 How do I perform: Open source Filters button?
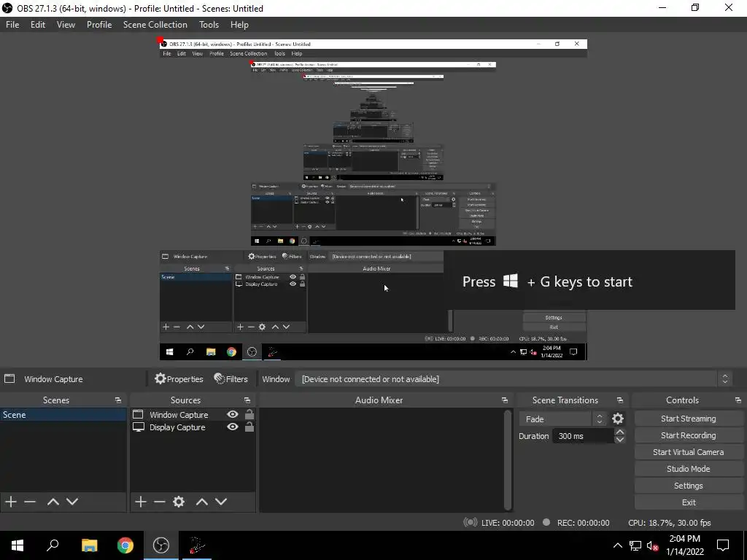(231, 379)
